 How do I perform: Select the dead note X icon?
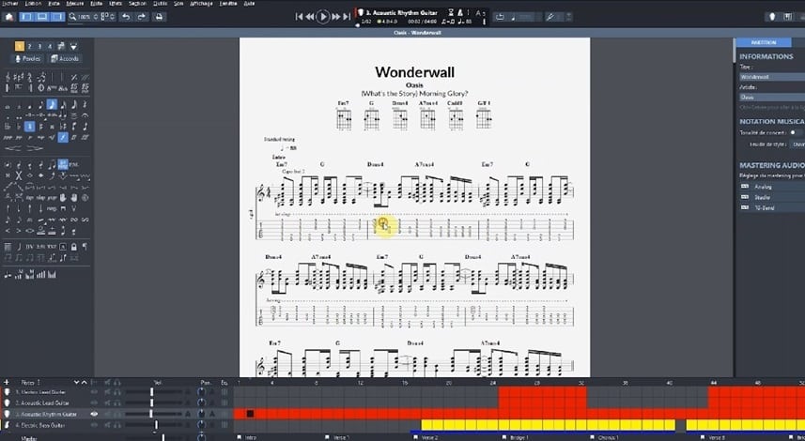[x=19, y=175]
